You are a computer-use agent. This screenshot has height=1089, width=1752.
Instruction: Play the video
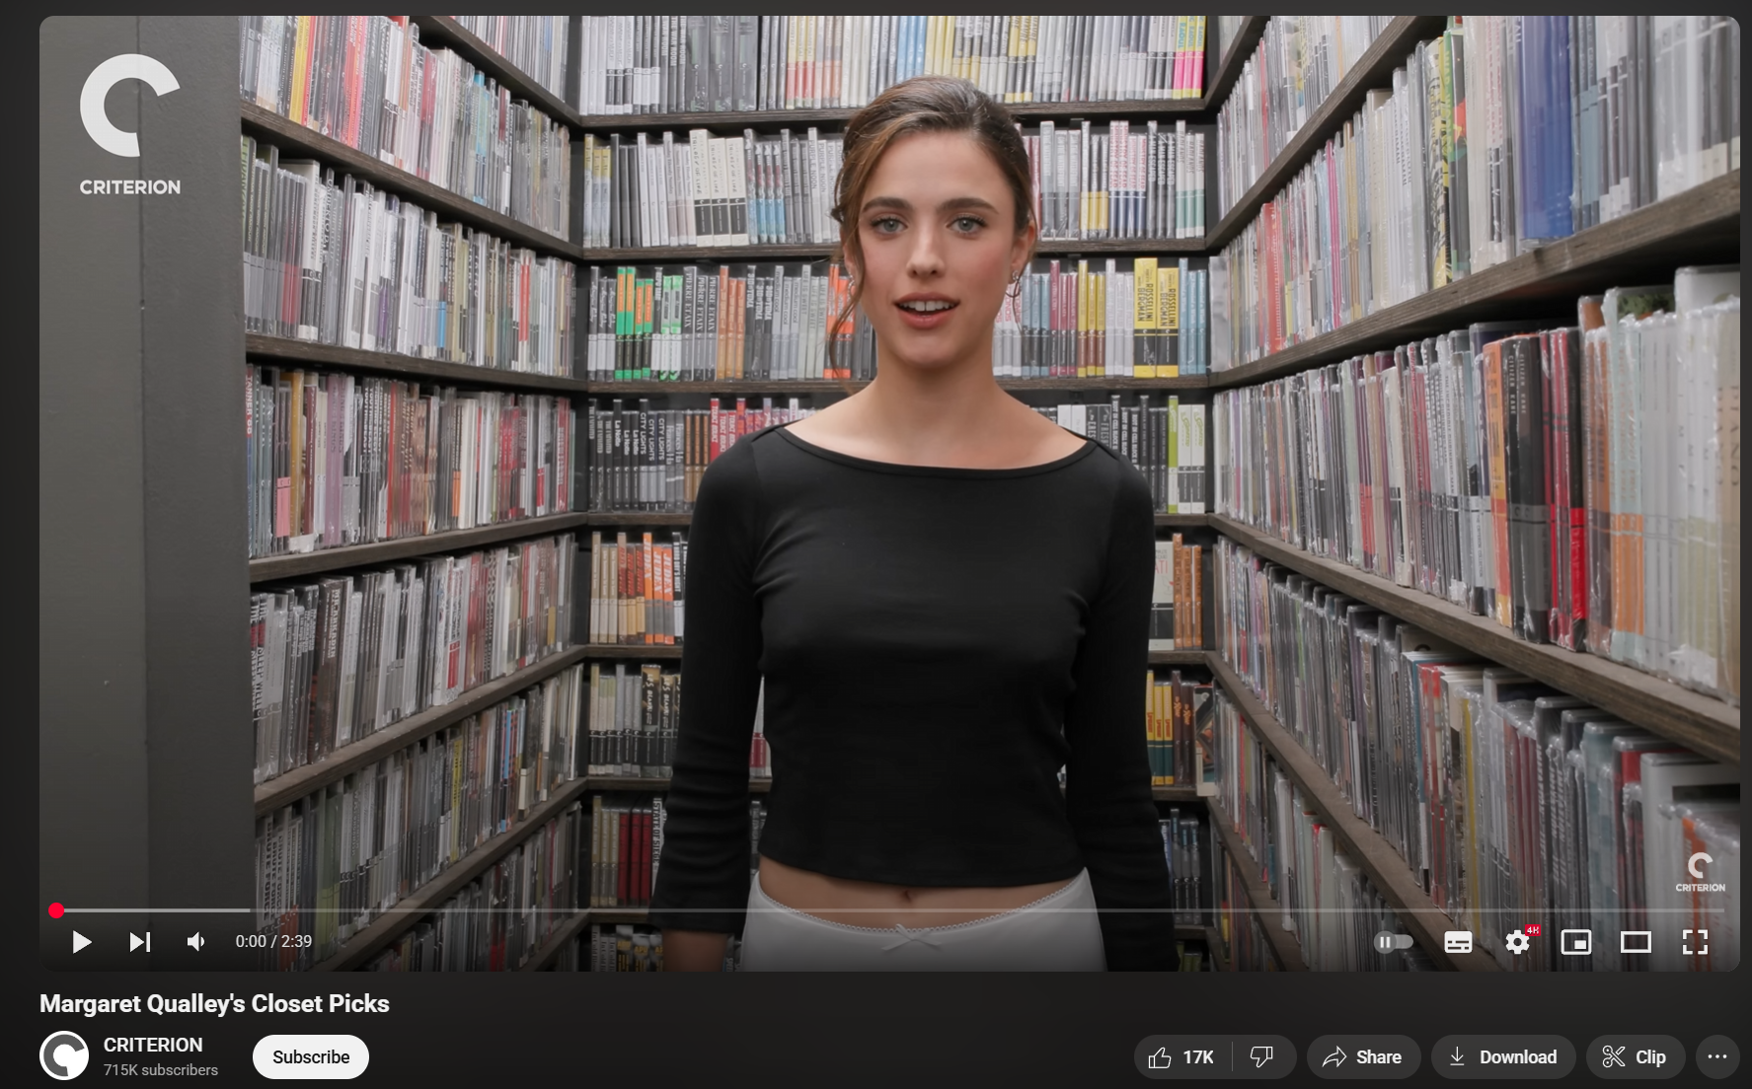pos(82,942)
